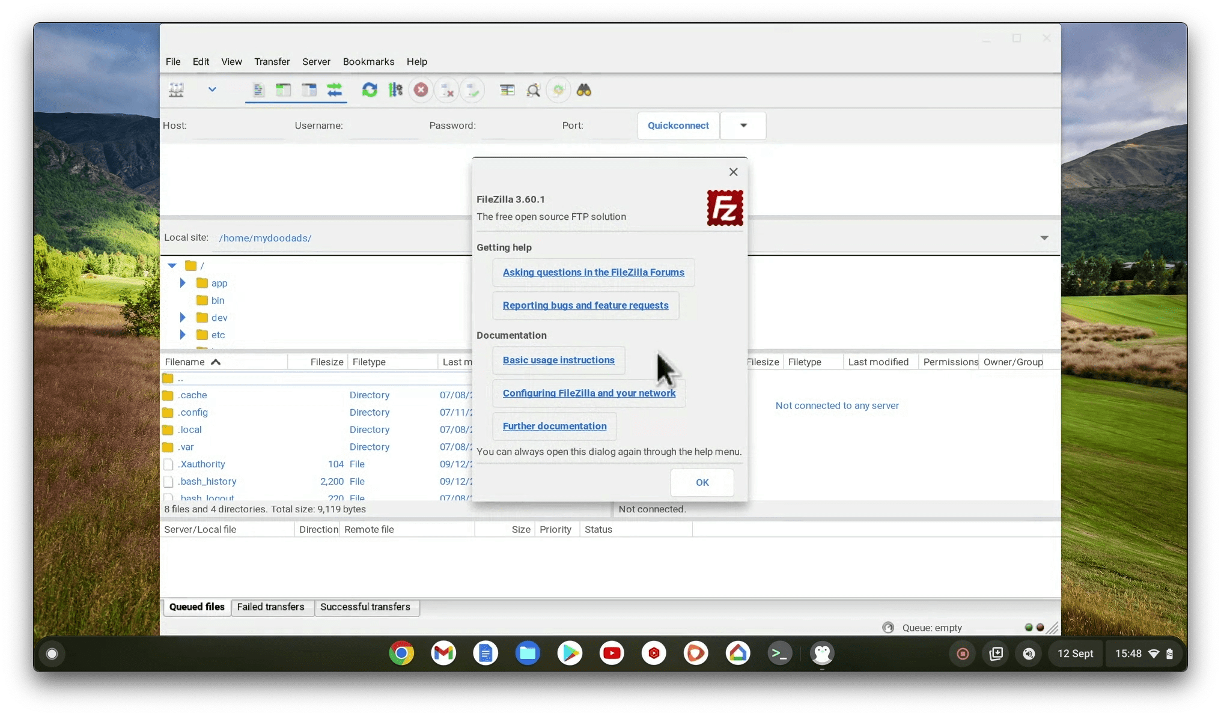Toggle remote directory tree display icon
The width and height of the screenshot is (1221, 716).
(309, 90)
